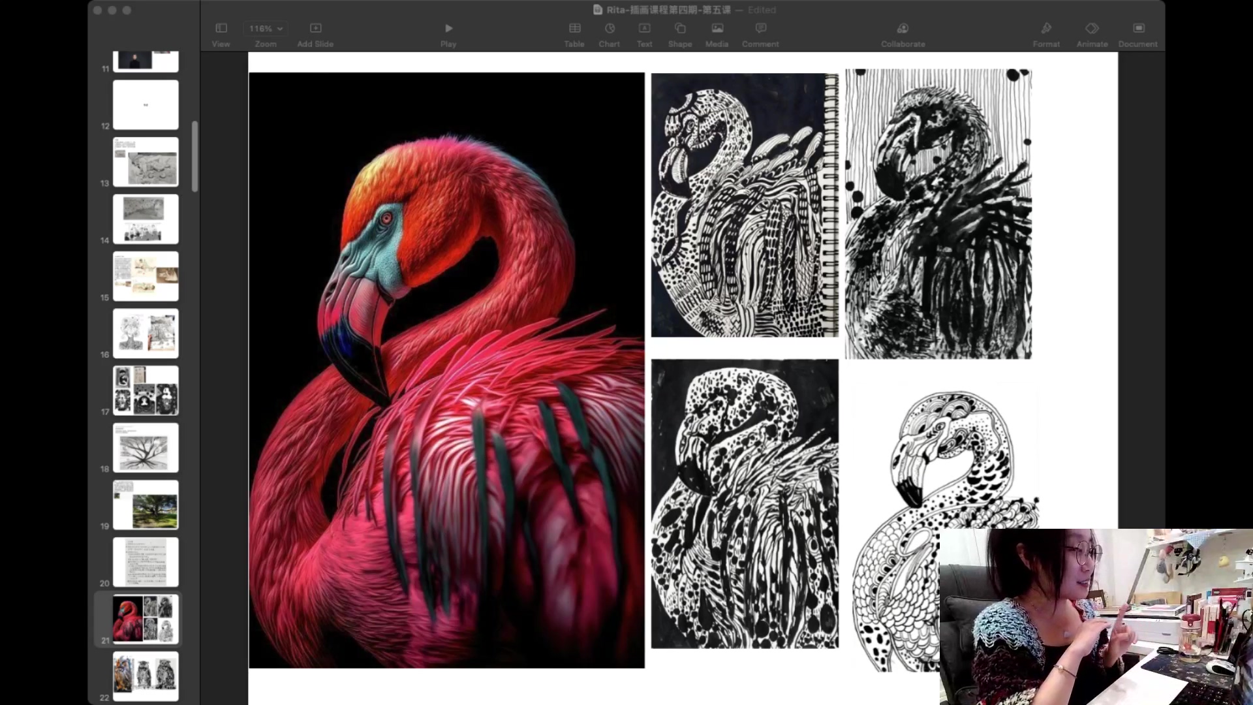1253x705 pixels.
Task: Open the 116% Zoom dropdown
Action: coord(266,29)
